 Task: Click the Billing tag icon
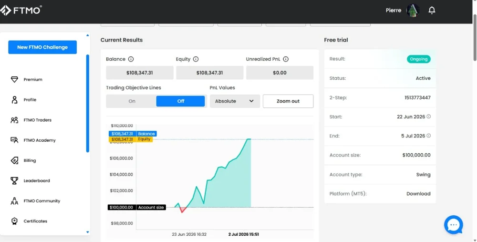(x=14, y=160)
